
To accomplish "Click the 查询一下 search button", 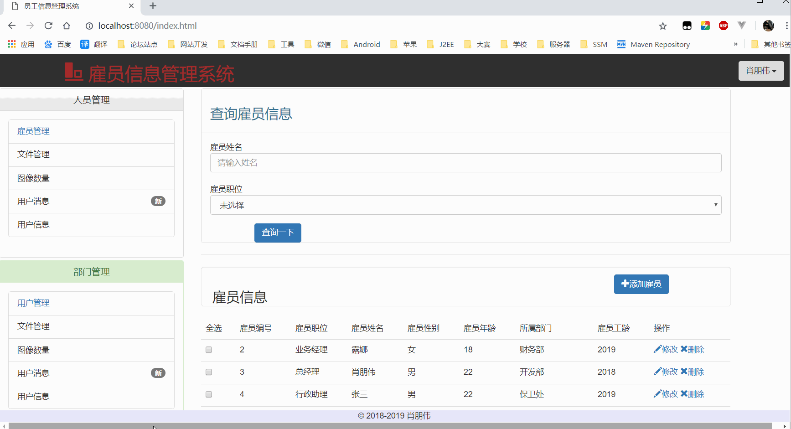I will click(x=278, y=233).
